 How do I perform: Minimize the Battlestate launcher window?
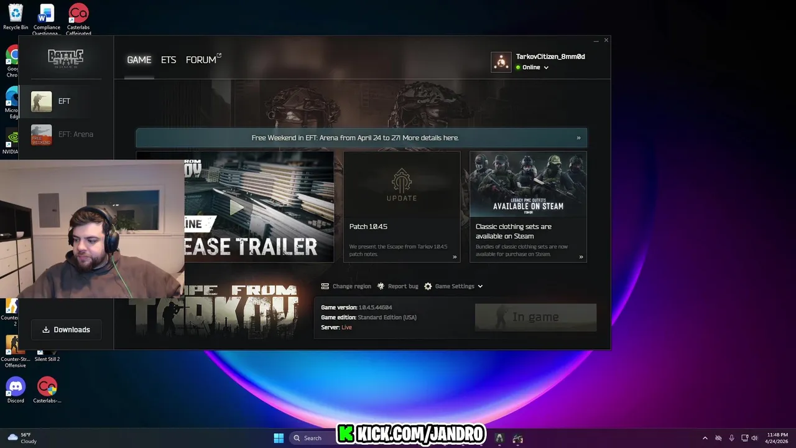596,40
